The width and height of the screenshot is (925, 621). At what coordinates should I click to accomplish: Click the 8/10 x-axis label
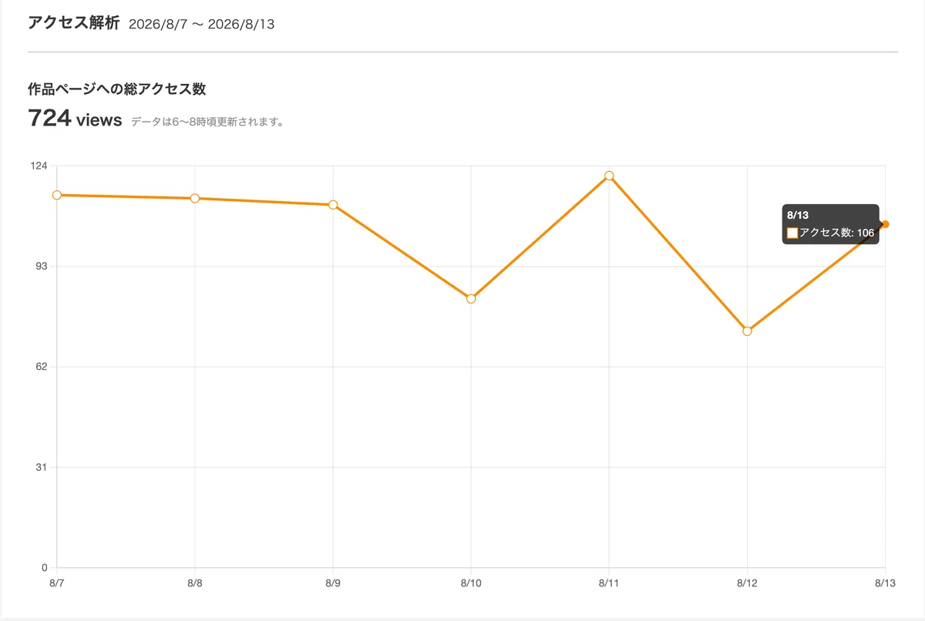(x=471, y=584)
